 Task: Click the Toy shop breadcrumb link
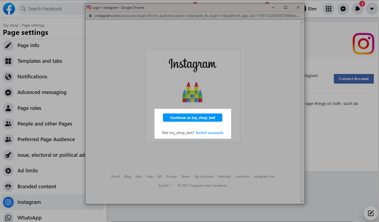click(10, 25)
